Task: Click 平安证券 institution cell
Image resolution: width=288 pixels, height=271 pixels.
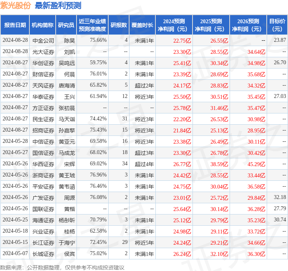Action: [43, 187]
